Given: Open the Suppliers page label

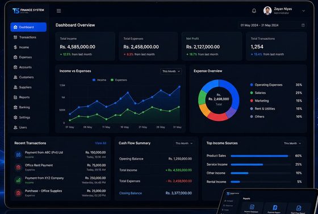Looking at the screenshot, I should point(26,87).
